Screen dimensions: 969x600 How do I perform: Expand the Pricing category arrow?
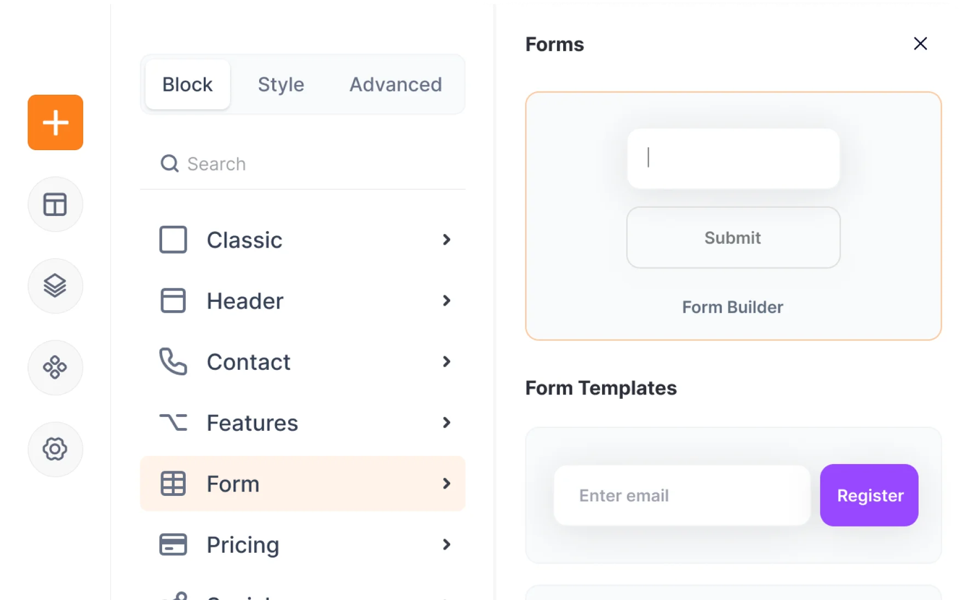click(x=446, y=545)
